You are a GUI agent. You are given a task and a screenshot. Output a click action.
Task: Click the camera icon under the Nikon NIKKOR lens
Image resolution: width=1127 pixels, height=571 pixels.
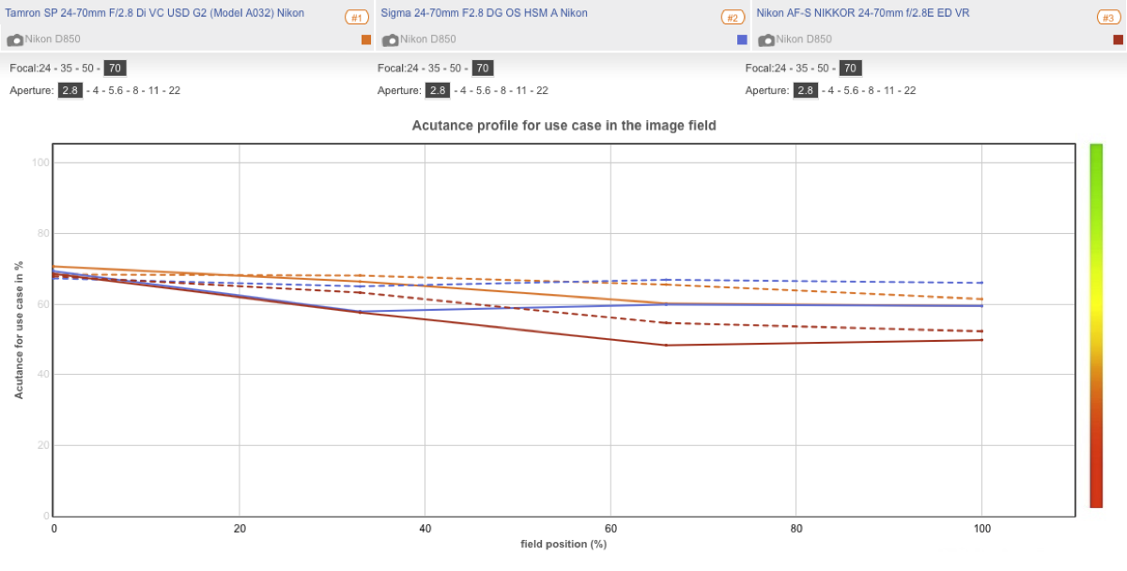(766, 39)
